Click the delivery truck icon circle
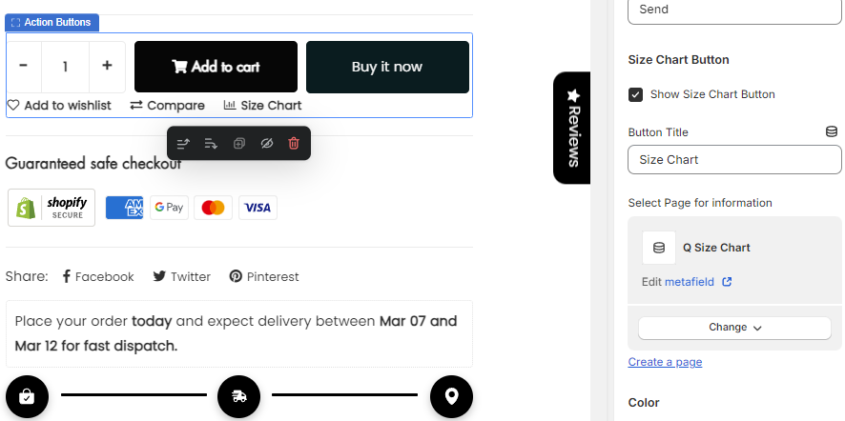 coord(238,397)
